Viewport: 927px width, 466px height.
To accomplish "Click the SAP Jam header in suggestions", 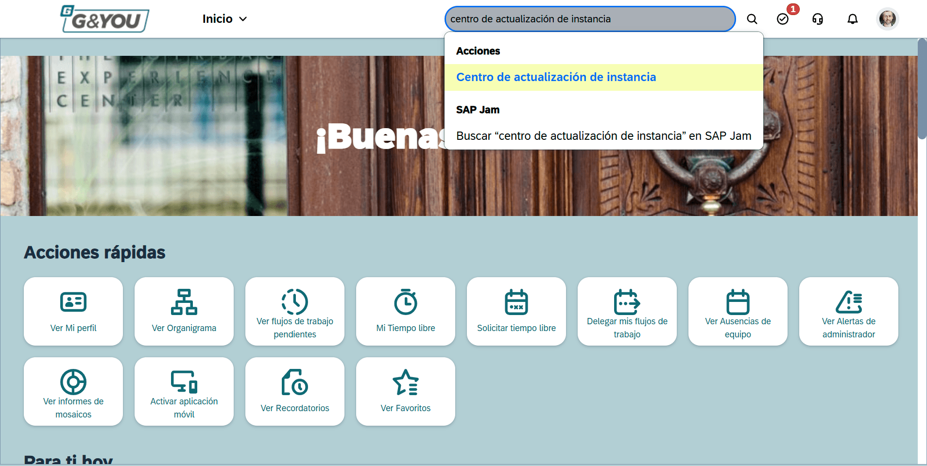I will 478,110.
